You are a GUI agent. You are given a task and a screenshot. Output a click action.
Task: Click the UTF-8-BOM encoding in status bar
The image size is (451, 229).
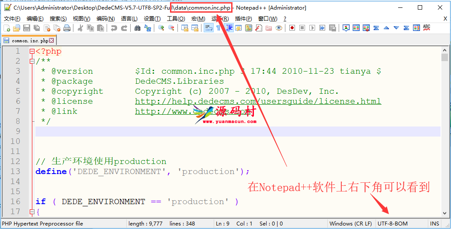click(392, 223)
